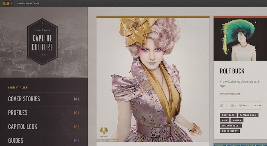The image size is (267, 146).
Task: Click the gold Capitol emblem icon in top bar
Action: 6,3
